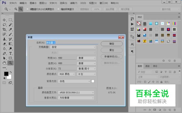The width and height of the screenshot is (182, 113).
Task: Open the 8-bit depth dropdown
Action: point(86,74)
